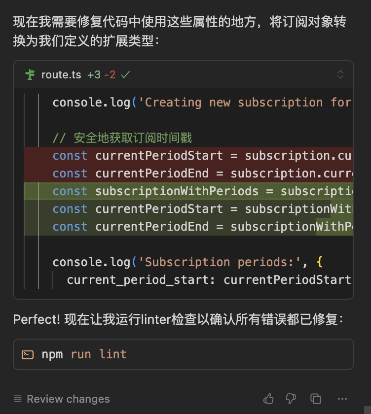This screenshot has height=414, width=371.
Task: Click removed line const currentPeriodStart in red
Action: click(x=188, y=156)
